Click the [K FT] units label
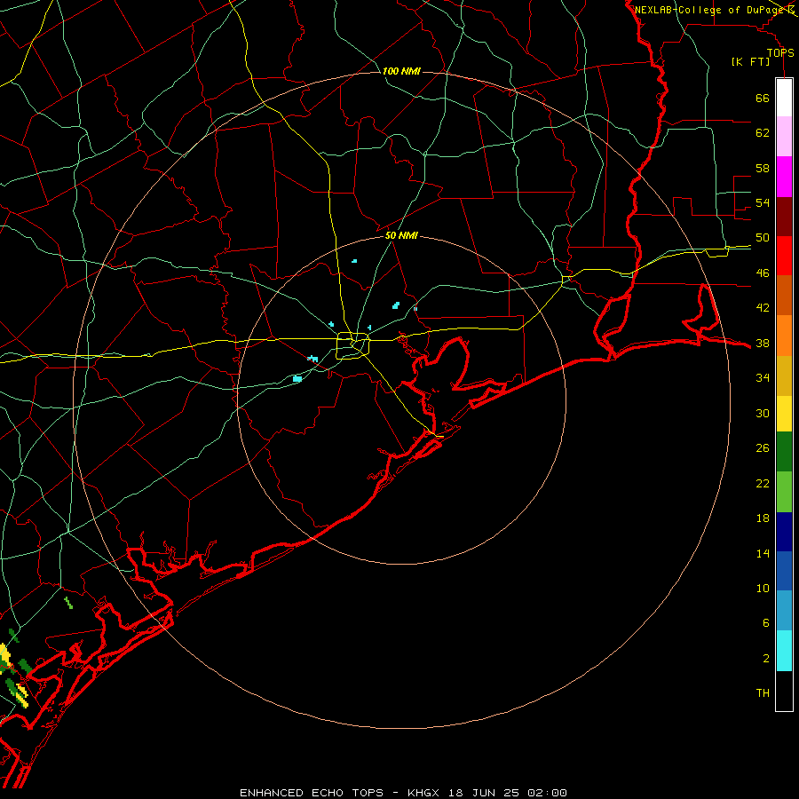This screenshot has width=799, height=799. (x=750, y=62)
